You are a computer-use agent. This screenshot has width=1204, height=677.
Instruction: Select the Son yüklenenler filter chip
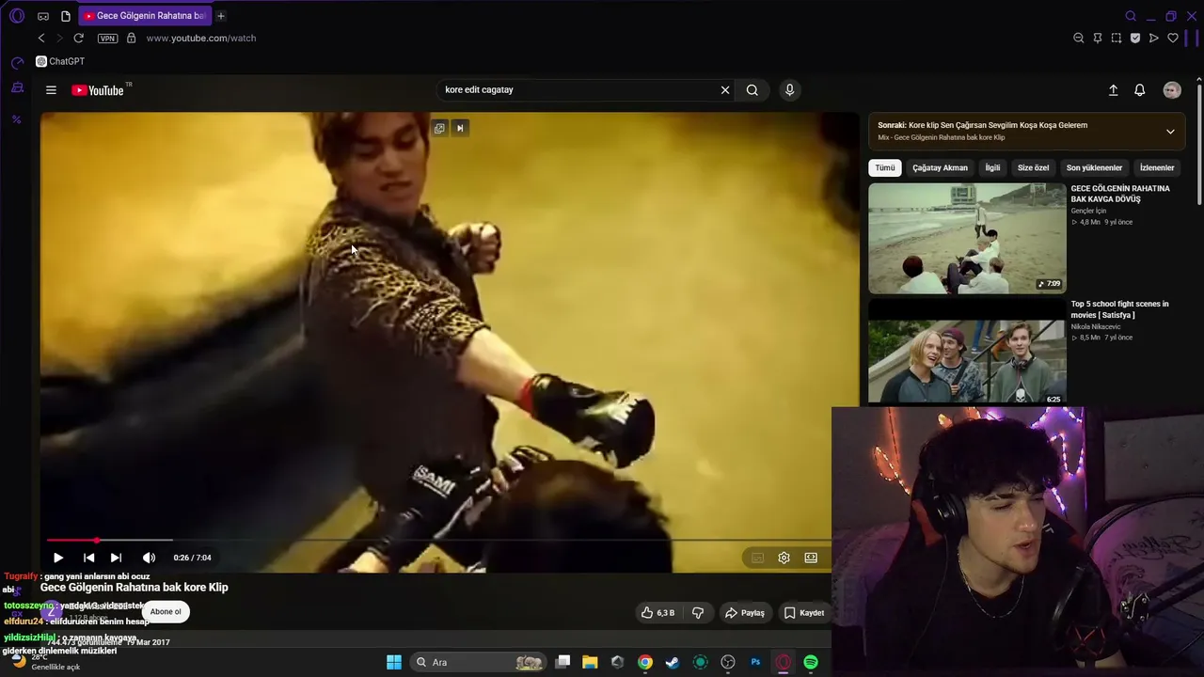(1094, 168)
